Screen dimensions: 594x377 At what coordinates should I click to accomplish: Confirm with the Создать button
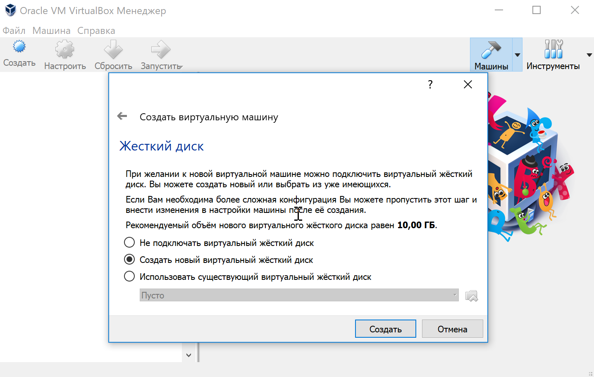coord(385,328)
